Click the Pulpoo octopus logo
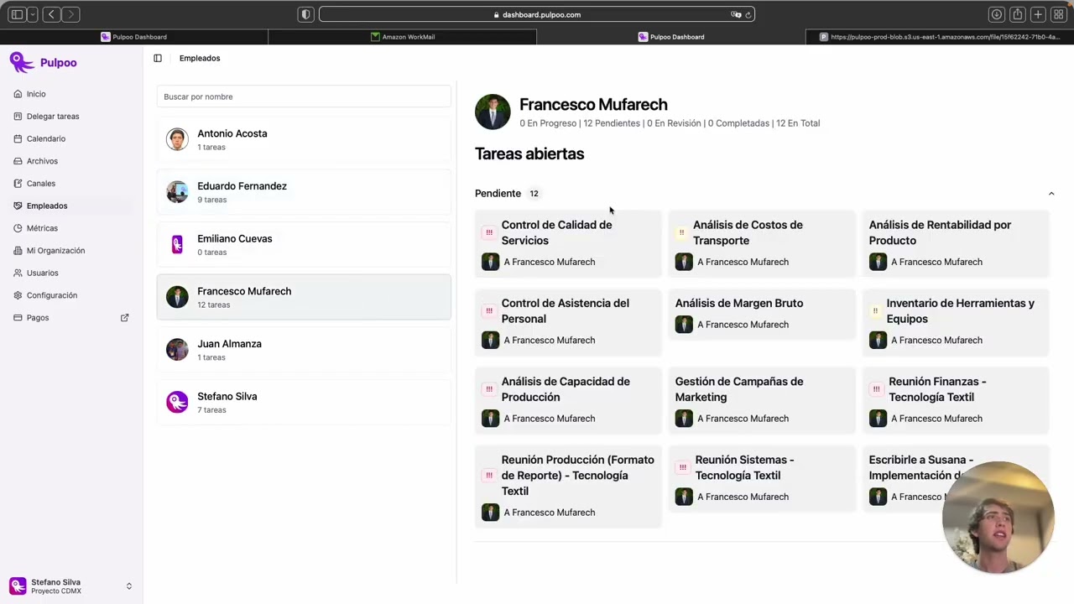The height and width of the screenshot is (604, 1074). (22, 62)
